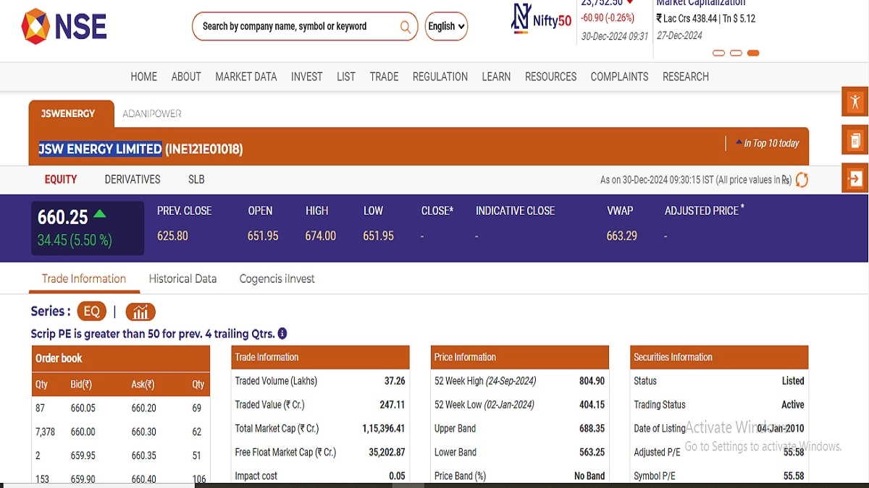
Task: Select the EQ series pill
Action: (x=91, y=312)
